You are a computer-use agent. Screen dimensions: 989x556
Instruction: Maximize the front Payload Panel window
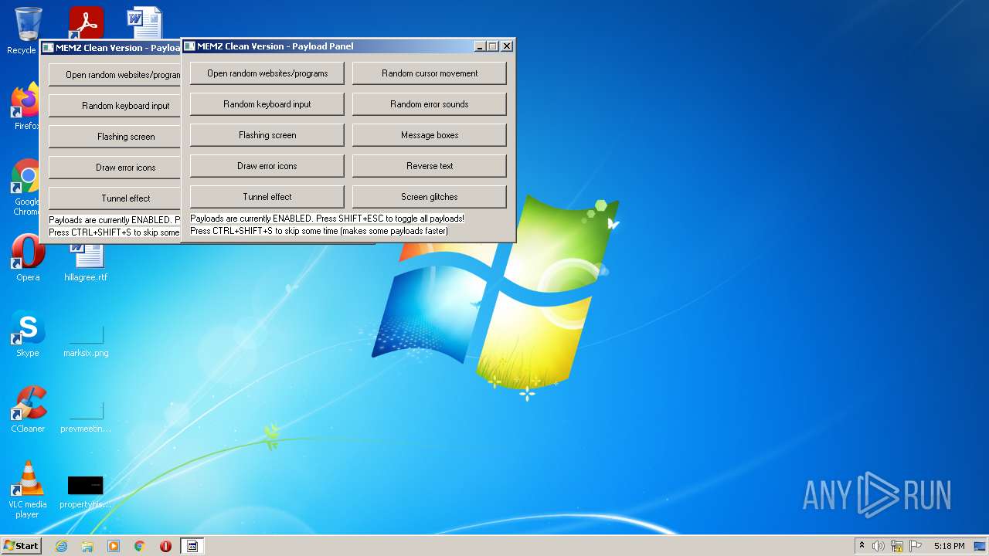[x=492, y=46]
